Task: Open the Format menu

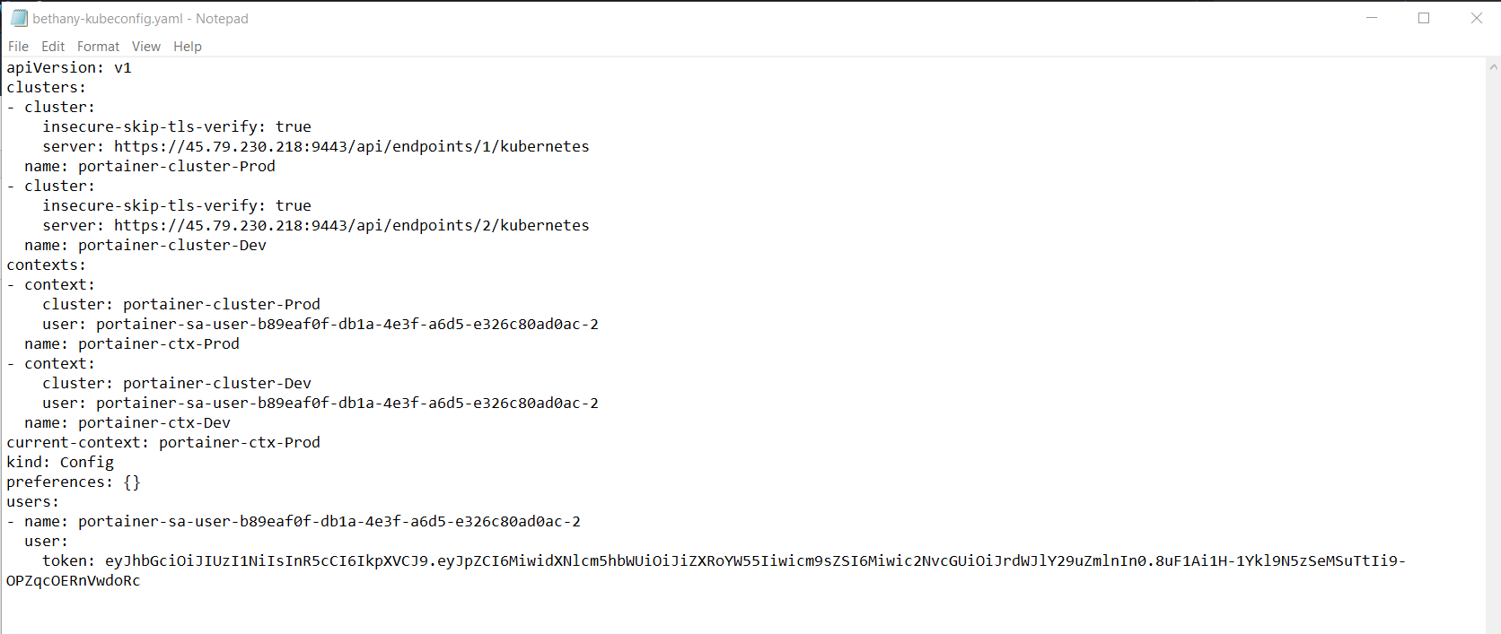Action: point(98,47)
